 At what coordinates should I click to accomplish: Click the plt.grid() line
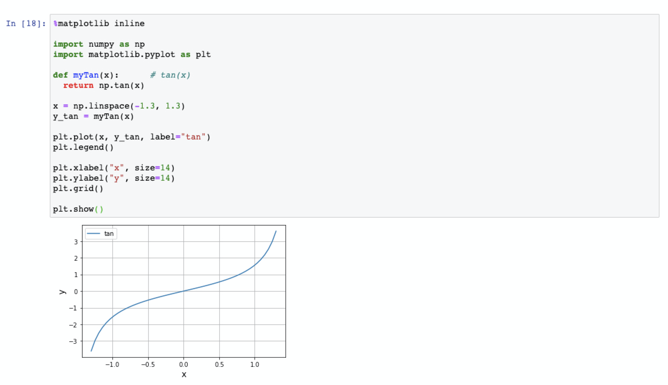78,189
